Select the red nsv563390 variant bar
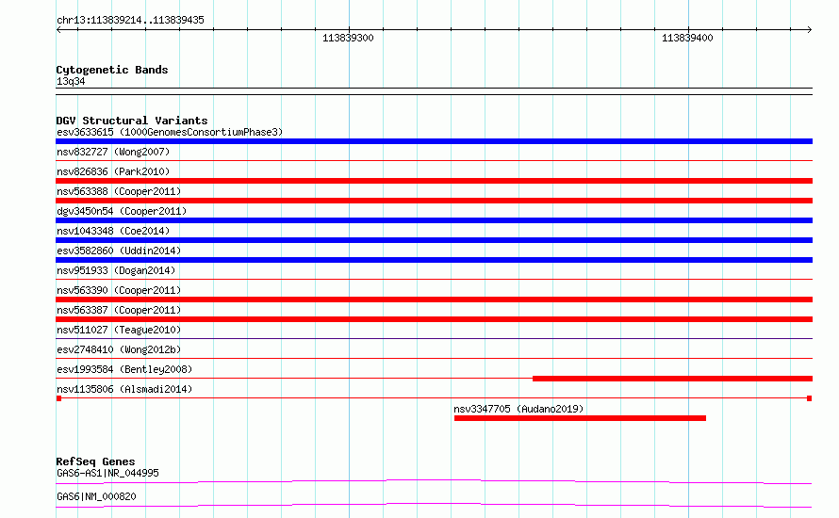The image size is (839, 518). (x=434, y=299)
